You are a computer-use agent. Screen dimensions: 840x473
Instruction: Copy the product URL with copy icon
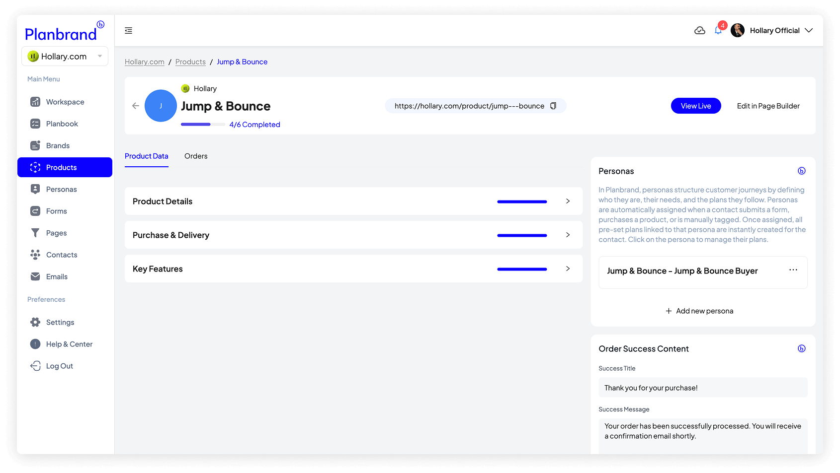[553, 106]
